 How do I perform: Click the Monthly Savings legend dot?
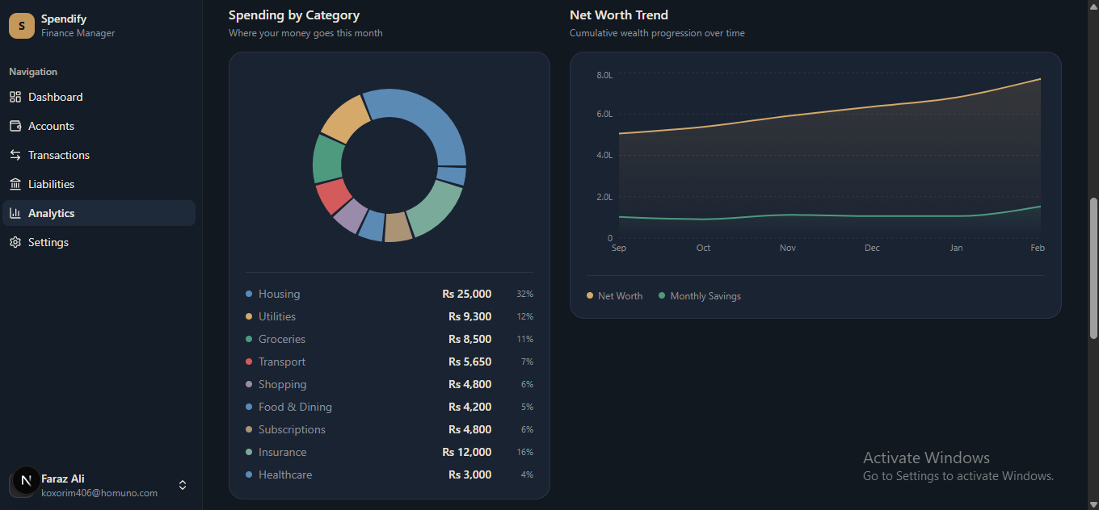663,296
